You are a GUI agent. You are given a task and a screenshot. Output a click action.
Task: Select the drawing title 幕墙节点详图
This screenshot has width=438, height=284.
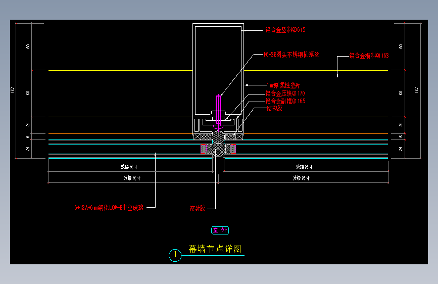[x=215, y=249]
